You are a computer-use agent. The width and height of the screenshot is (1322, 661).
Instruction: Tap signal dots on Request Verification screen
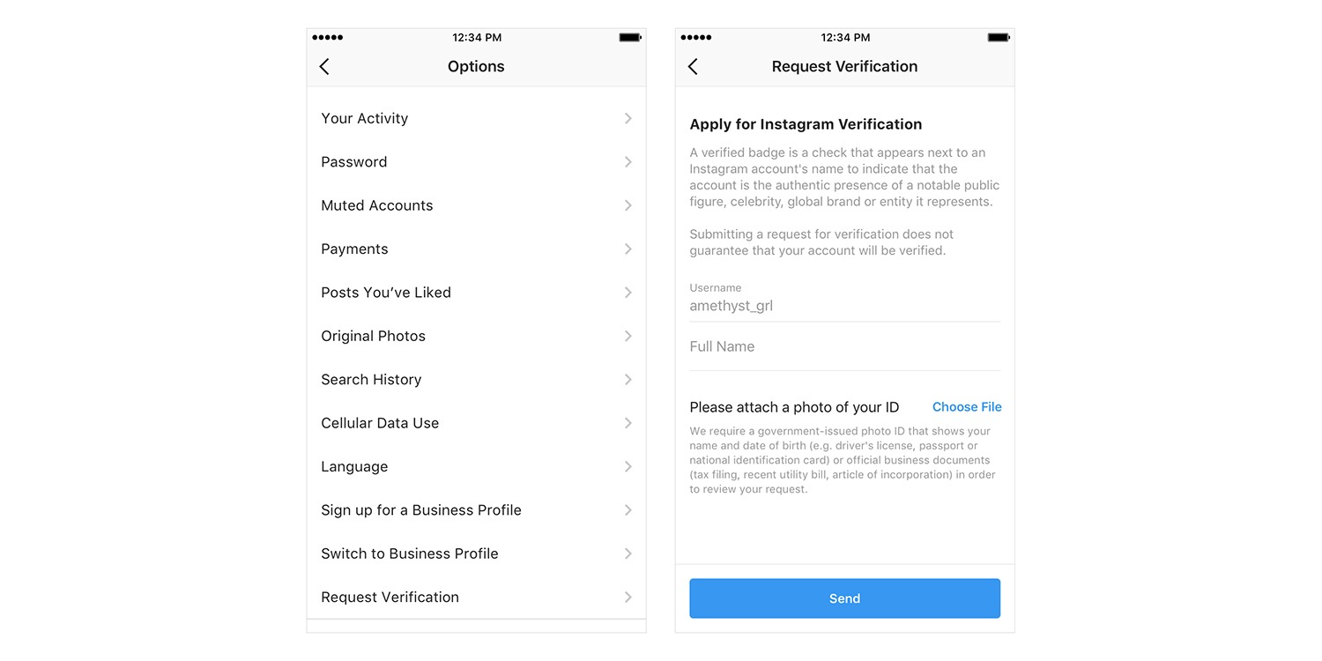coord(695,38)
